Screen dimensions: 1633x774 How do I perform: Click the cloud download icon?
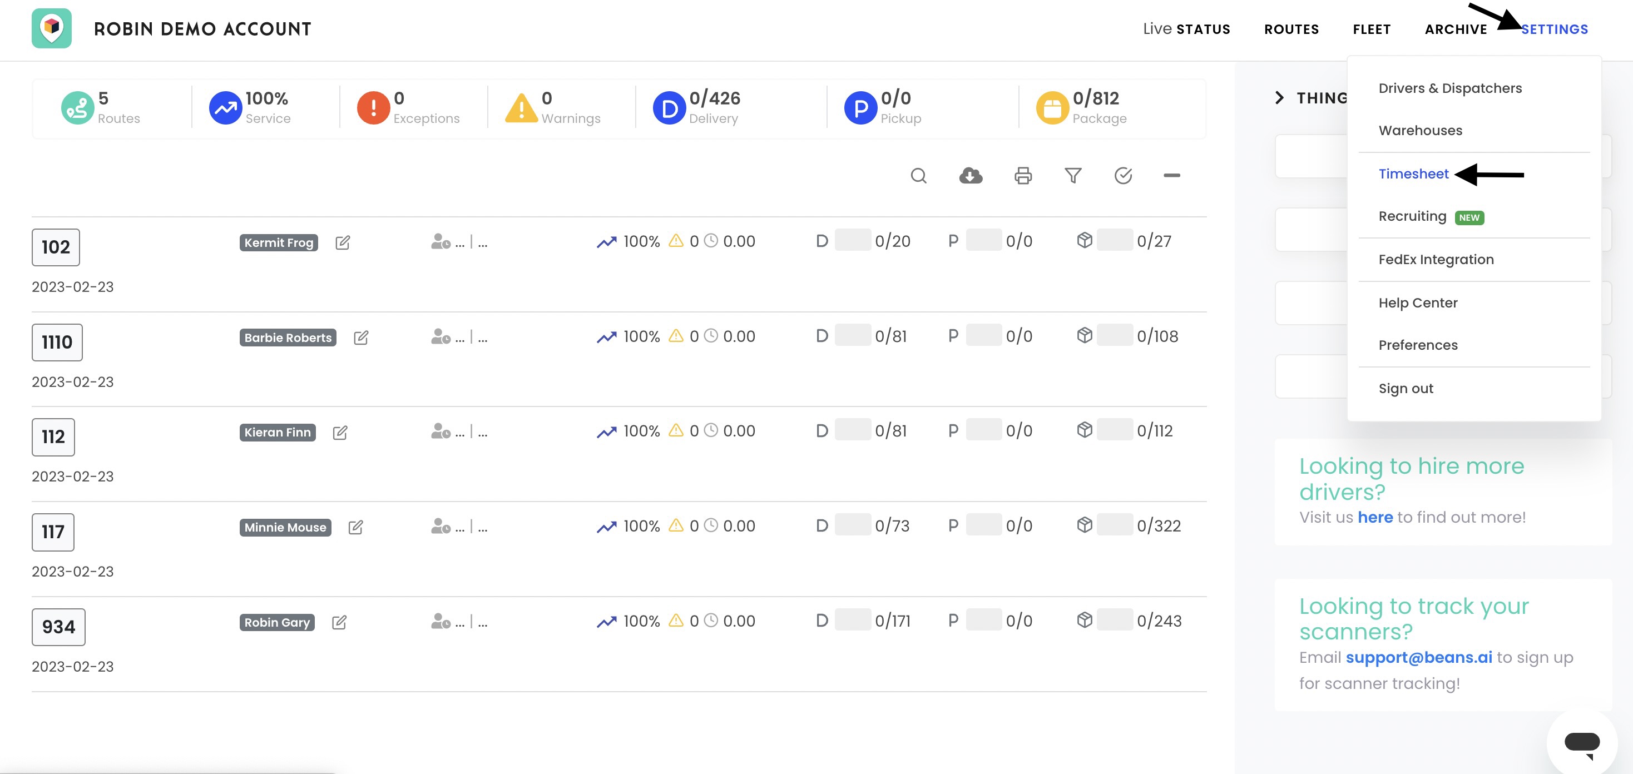tap(971, 176)
